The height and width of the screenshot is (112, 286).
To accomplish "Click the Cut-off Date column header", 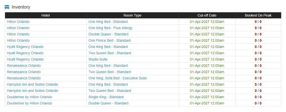I will tap(207, 15).
